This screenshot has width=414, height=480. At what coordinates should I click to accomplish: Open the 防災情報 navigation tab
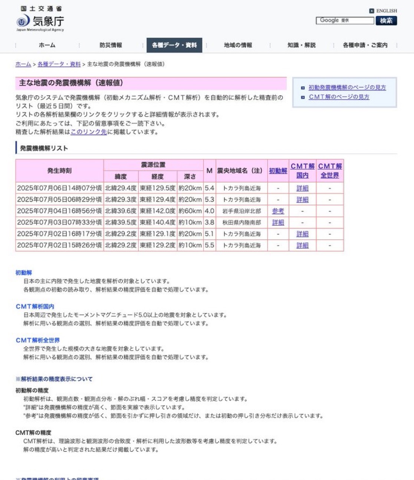[111, 45]
